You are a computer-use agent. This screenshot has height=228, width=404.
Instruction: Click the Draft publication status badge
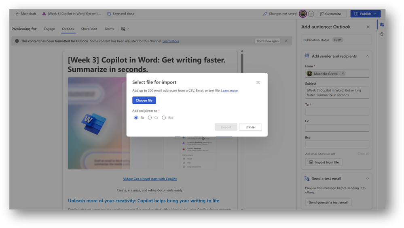tap(338, 40)
